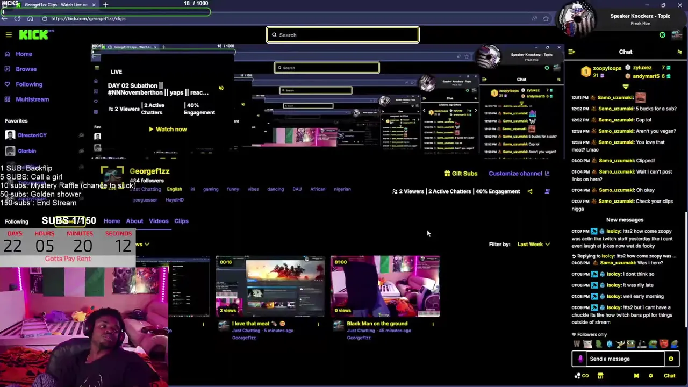Image resolution: width=688 pixels, height=387 pixels.
Task: Open Following in the sidebar
Action: [x=29, y=84]
